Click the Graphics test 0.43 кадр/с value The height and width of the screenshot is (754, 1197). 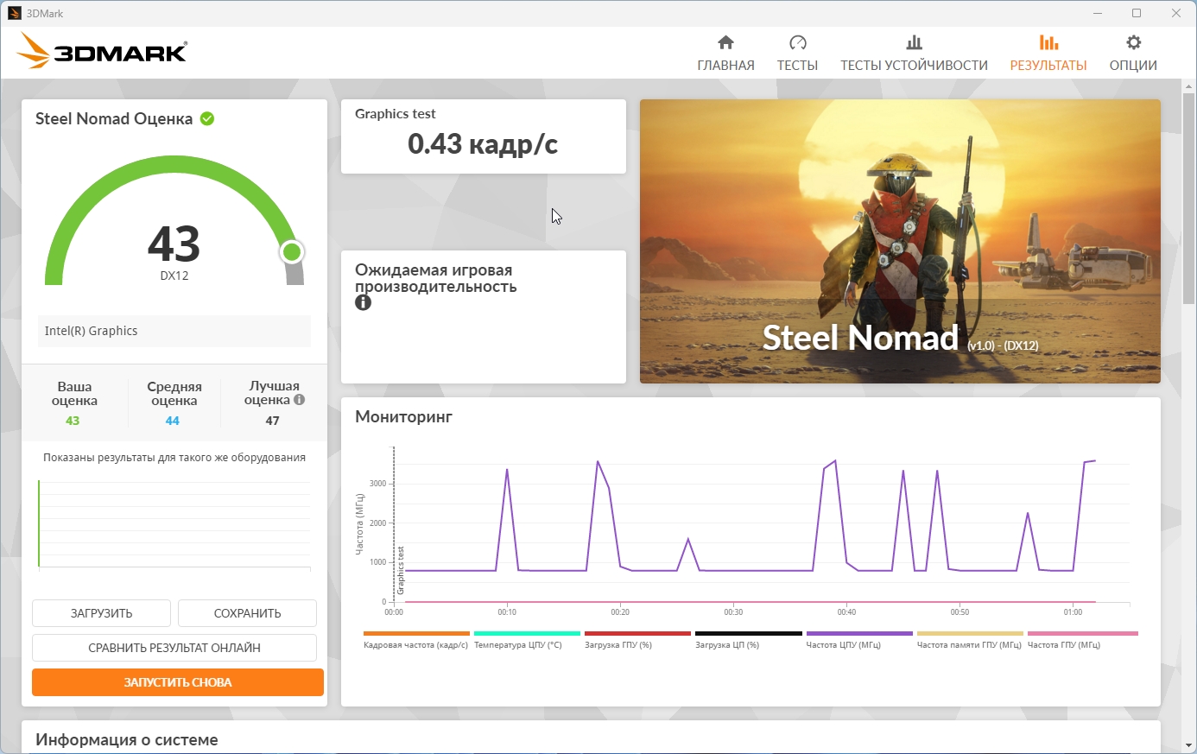483,144
